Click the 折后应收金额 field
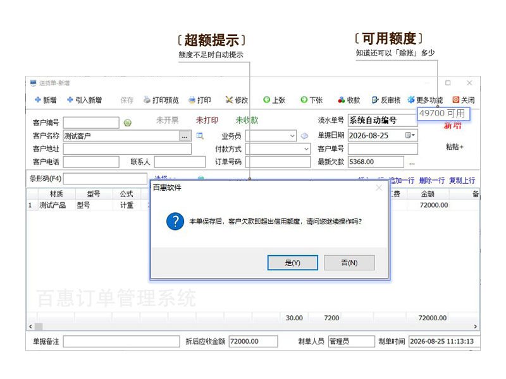Screen dimensions: 506x379 pos(254,342)
